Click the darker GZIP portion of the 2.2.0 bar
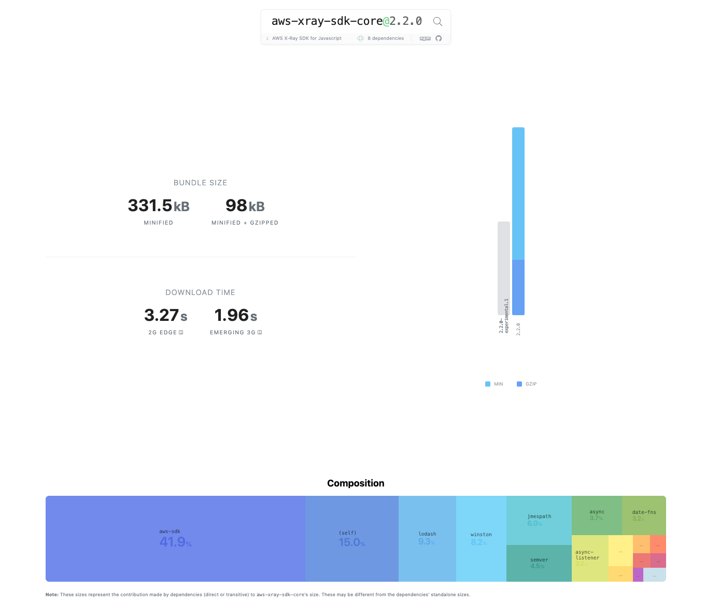This screenshot has width=720, height=605. click(x=518, y=287)
